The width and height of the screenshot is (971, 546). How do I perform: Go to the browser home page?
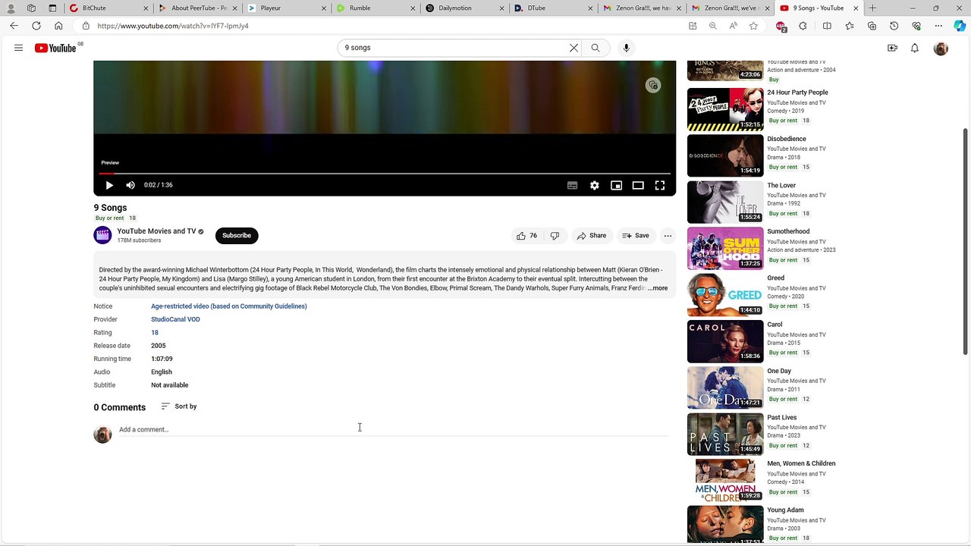(58, 26)
